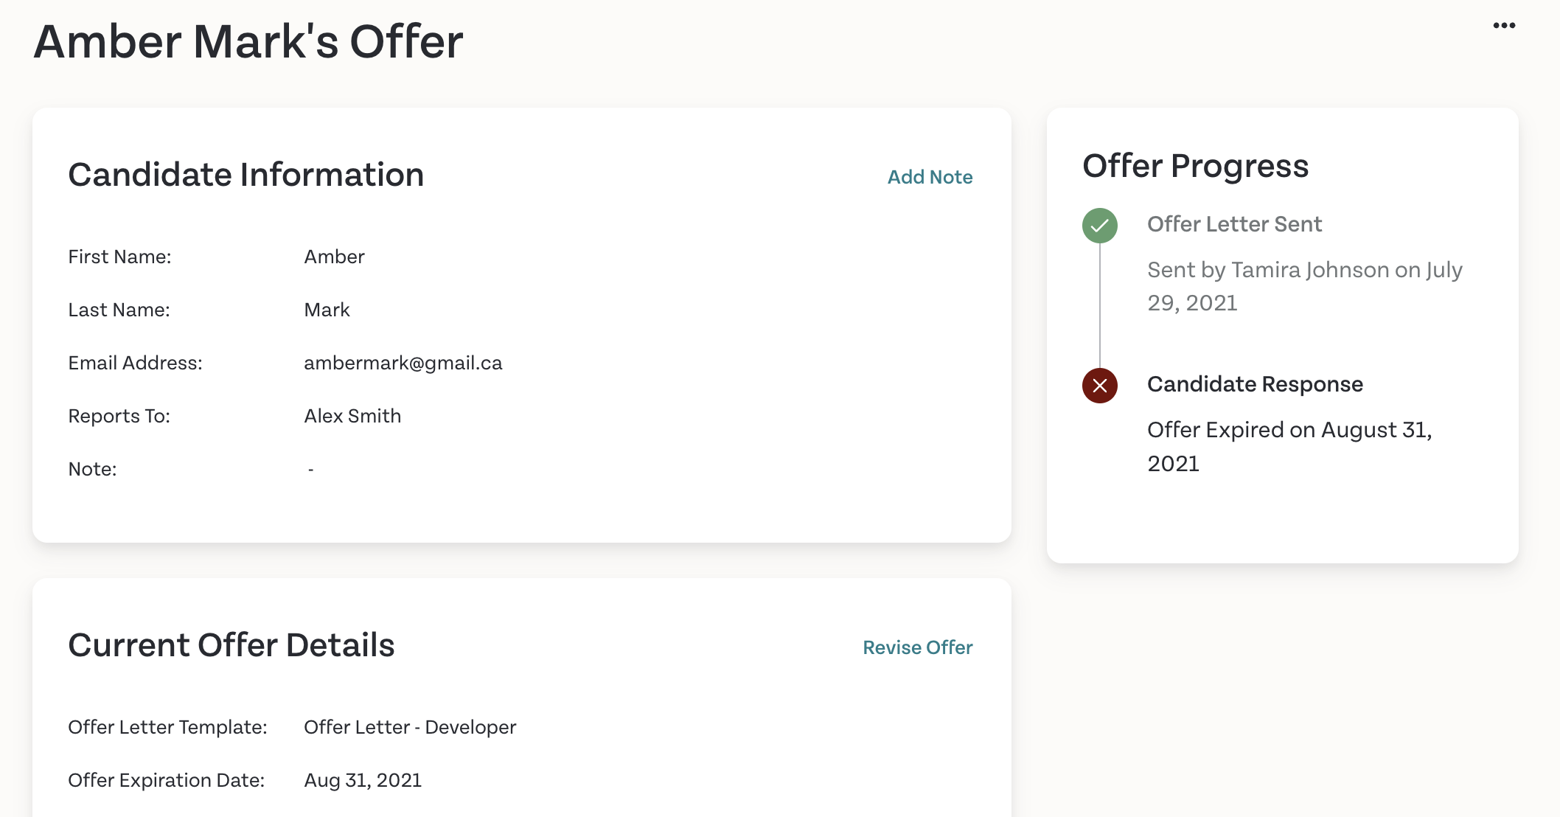Click the Candidate Information heading
The image size is (1560, 817).
(246, 175)
